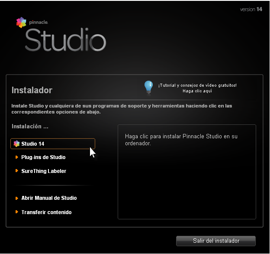Click the orange arrow beside Plug-ins de Studio
Image resolution: width=270 pixels, height=254 pixels.
[17, 157]
